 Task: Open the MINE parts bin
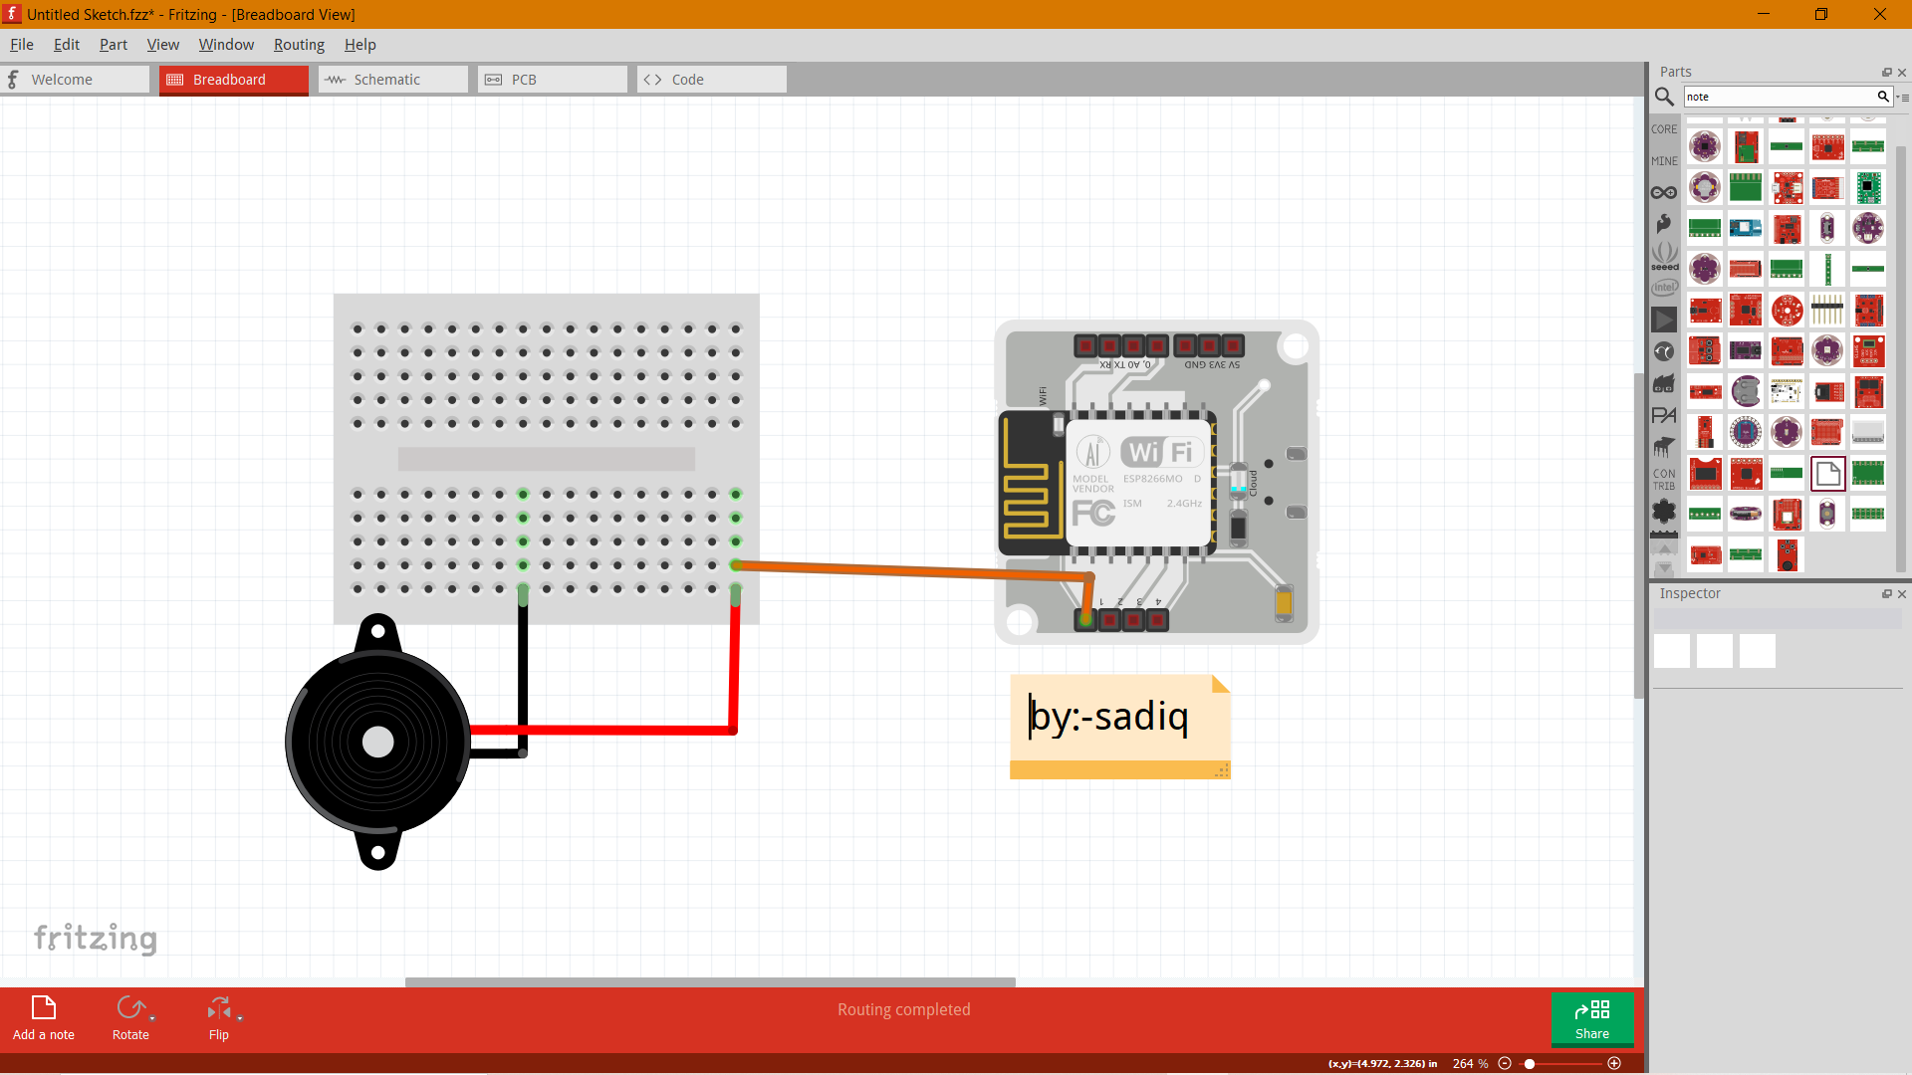pyautogui.click(x=1665, y=160)
